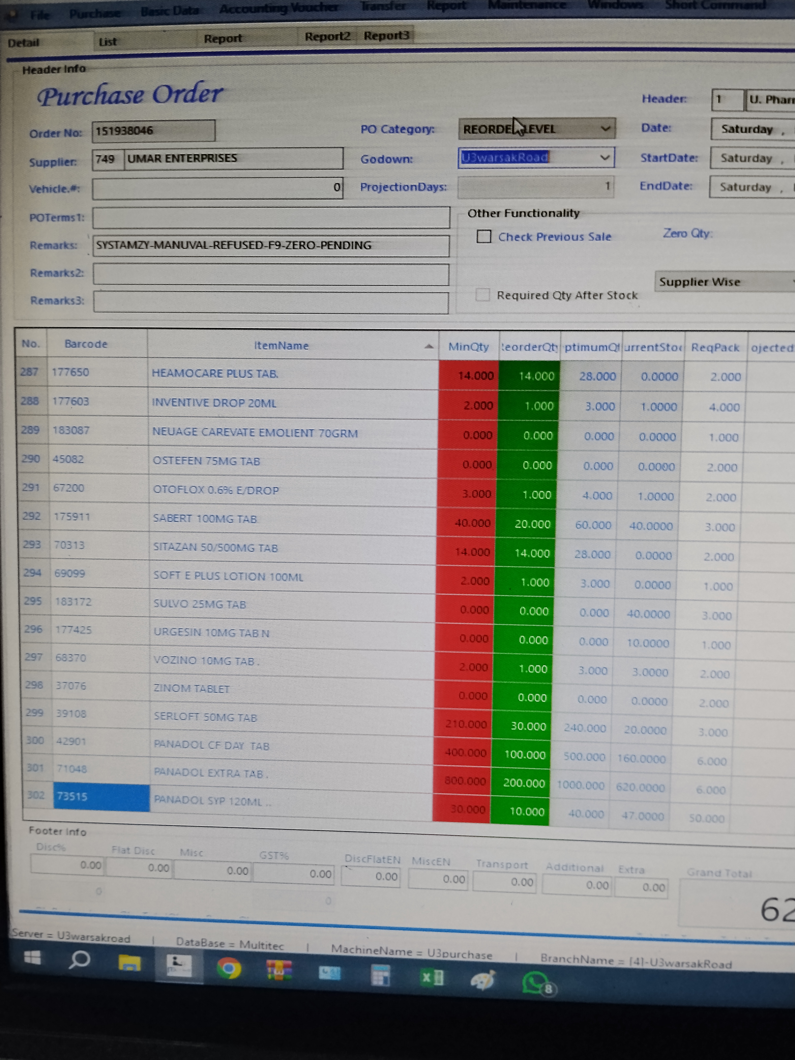This screenshot has height=1060, width=795.
Task: Sort by ItemName column header
Action: pos(281,345)
